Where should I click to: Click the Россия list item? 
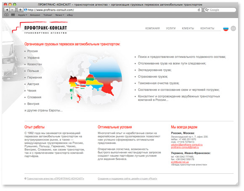(32, 51)
